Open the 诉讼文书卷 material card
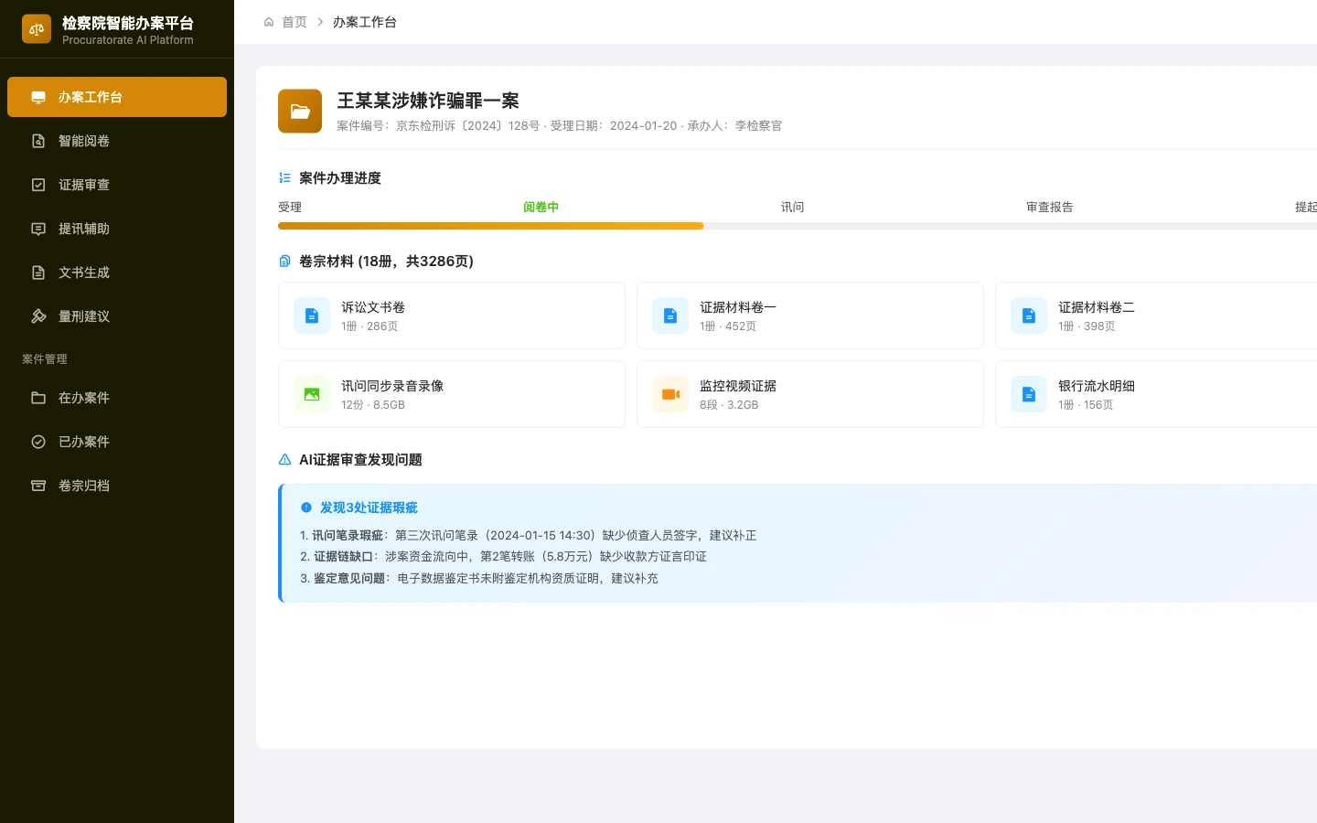 [452, 315]
